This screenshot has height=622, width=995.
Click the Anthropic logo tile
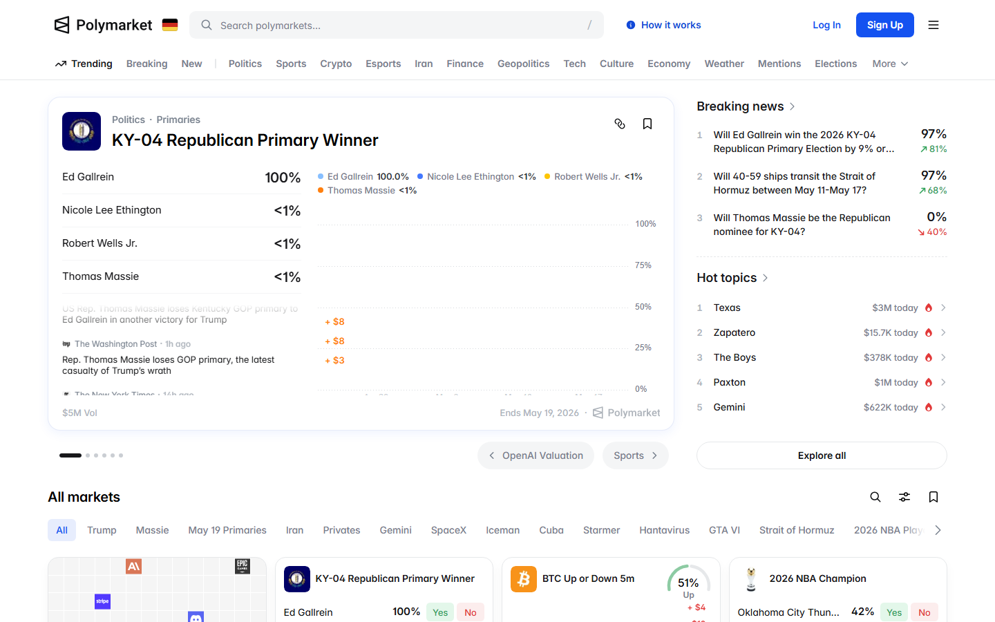click(134, 566)
